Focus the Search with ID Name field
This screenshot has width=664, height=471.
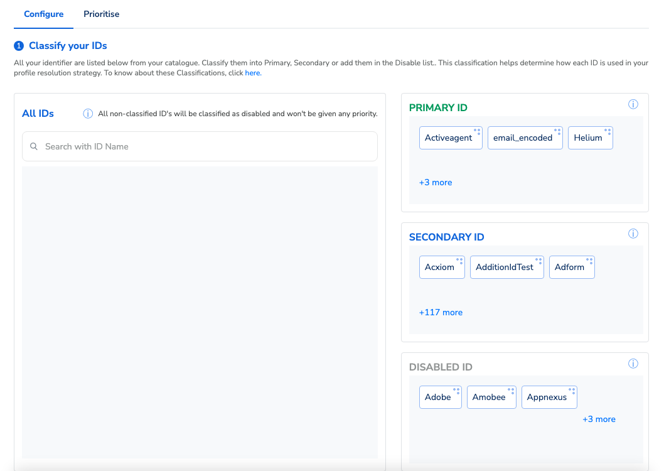(x=200, y=146)
